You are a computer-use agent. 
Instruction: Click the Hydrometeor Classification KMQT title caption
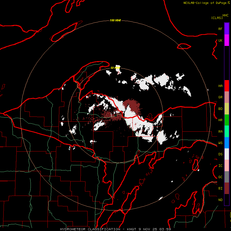pyautogui.click(x=115, y=229)
